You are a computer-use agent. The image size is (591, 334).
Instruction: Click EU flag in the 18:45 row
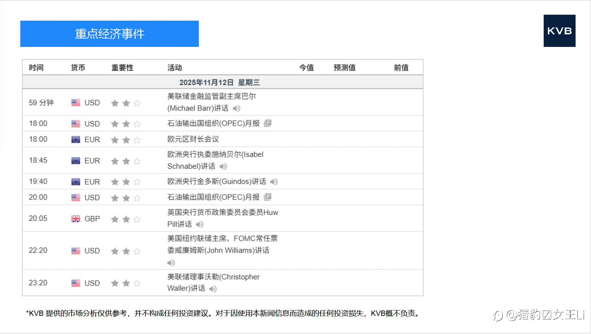(76, 161)
